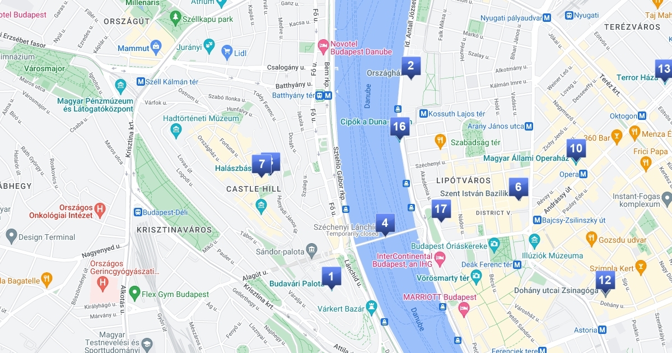Click marker 12 near Dohány utcai Zsinagóga

point(605,281)
